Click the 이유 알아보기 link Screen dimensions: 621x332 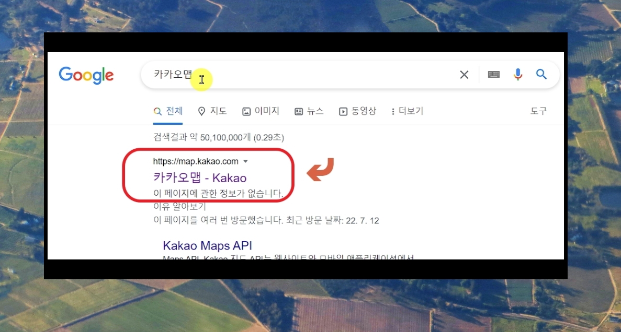pos(179,206)
